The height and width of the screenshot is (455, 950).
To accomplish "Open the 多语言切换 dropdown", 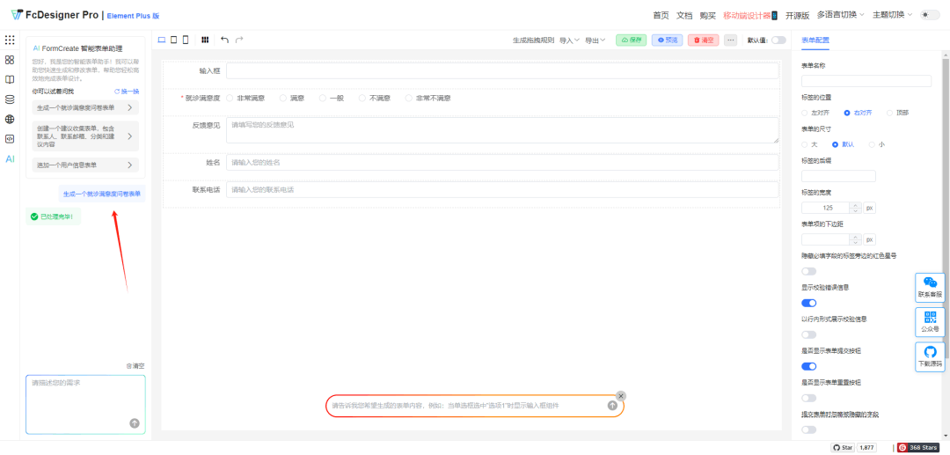I will (840, 15).
